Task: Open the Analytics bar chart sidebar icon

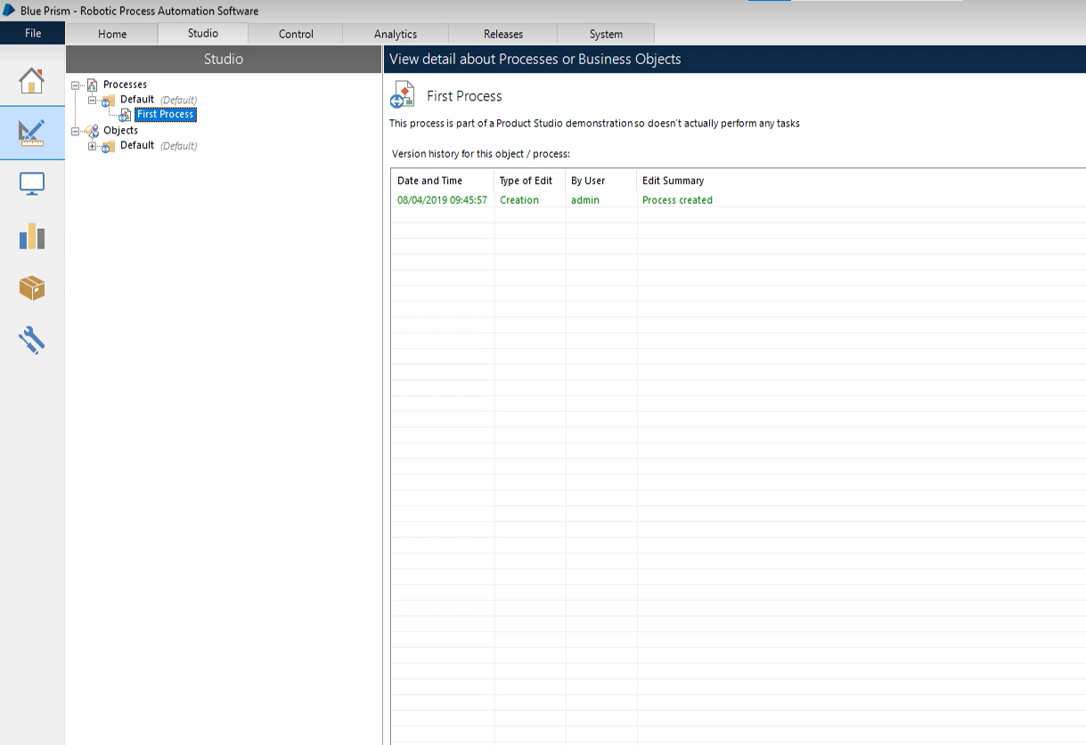Action: click(32, 236)
